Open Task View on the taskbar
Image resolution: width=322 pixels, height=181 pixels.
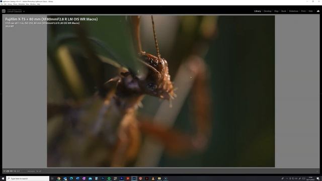click(x=52, y=178)
